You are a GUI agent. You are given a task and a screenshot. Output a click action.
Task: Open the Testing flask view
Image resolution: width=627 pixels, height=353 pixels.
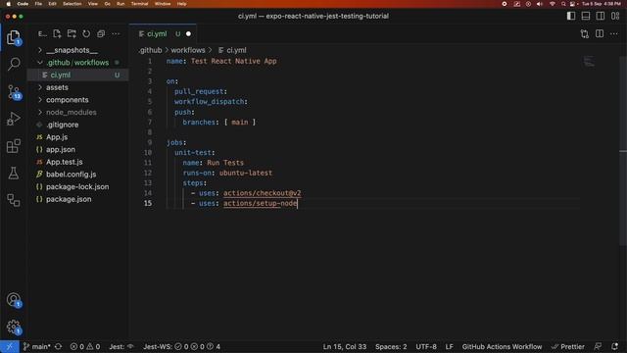pos(13,173)
